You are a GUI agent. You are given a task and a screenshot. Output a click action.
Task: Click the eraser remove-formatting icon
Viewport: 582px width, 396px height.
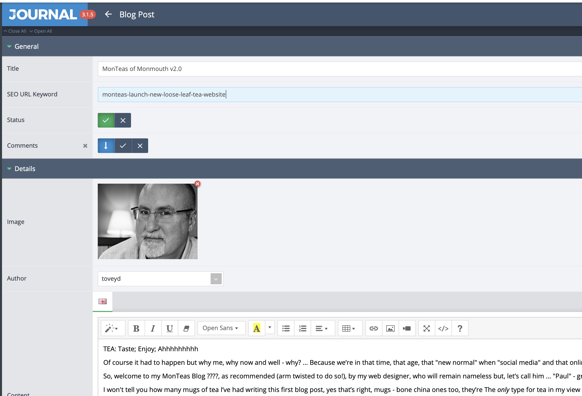click(x=186, y=328)
